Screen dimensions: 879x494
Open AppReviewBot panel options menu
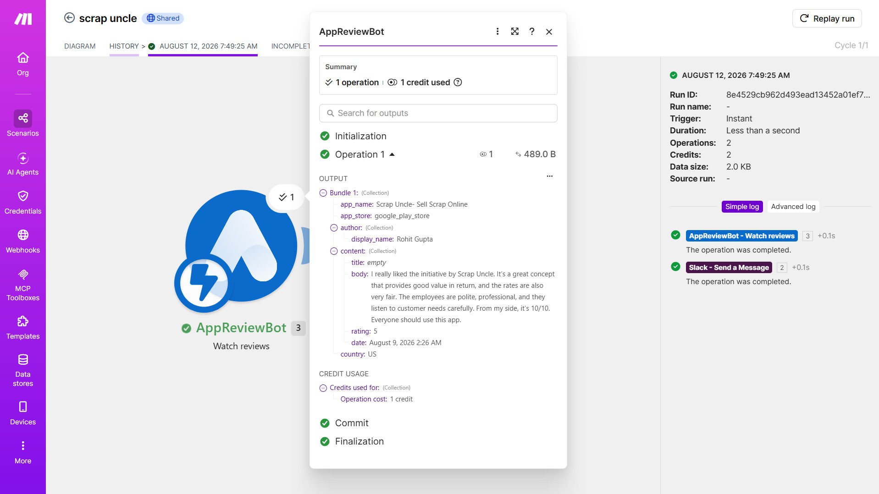tap(498, 32)
